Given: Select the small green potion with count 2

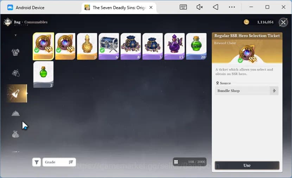Looking at the screenshot, I should [x=43, y=74].
